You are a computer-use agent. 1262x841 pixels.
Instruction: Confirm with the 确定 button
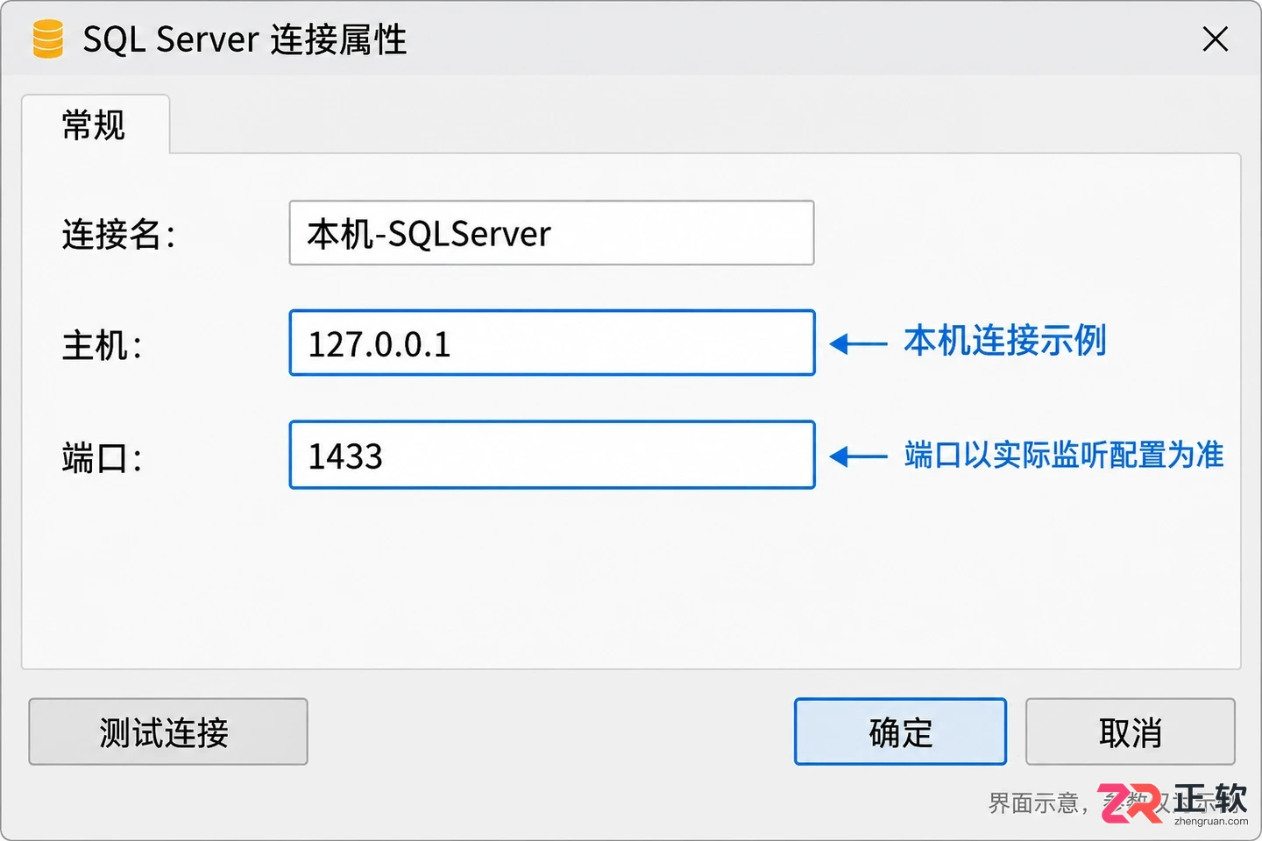pos(900,731)
